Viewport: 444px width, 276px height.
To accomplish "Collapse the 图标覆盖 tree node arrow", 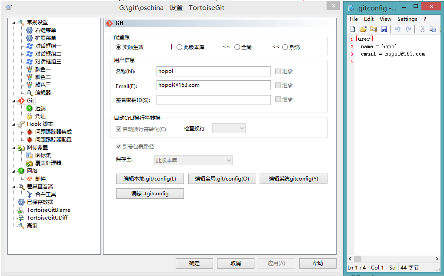I will [x=13, y=148].
